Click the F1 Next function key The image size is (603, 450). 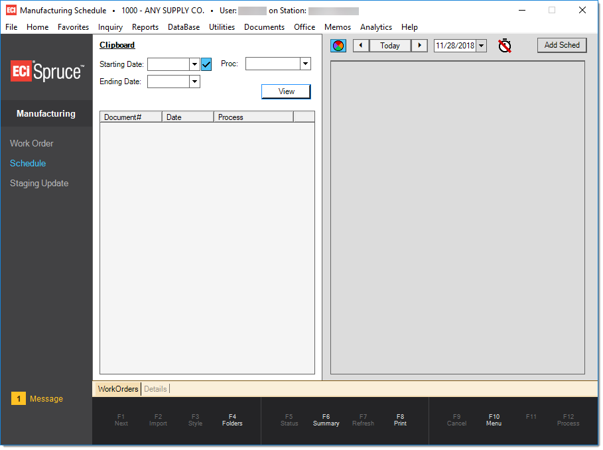[x=121, y=420]
